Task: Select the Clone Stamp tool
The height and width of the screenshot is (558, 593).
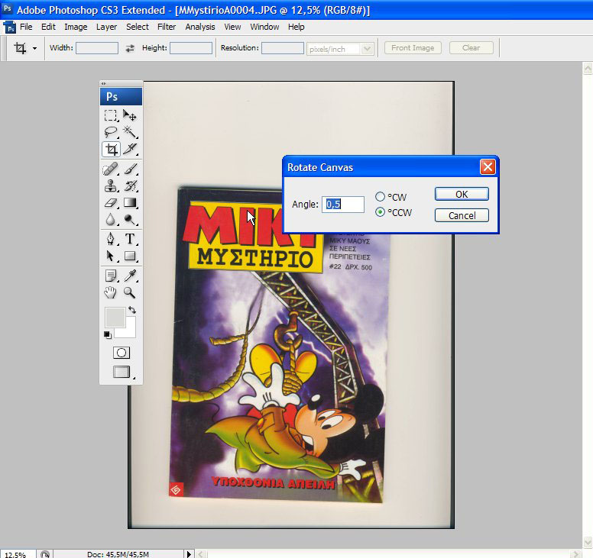Action: [111, 185]
